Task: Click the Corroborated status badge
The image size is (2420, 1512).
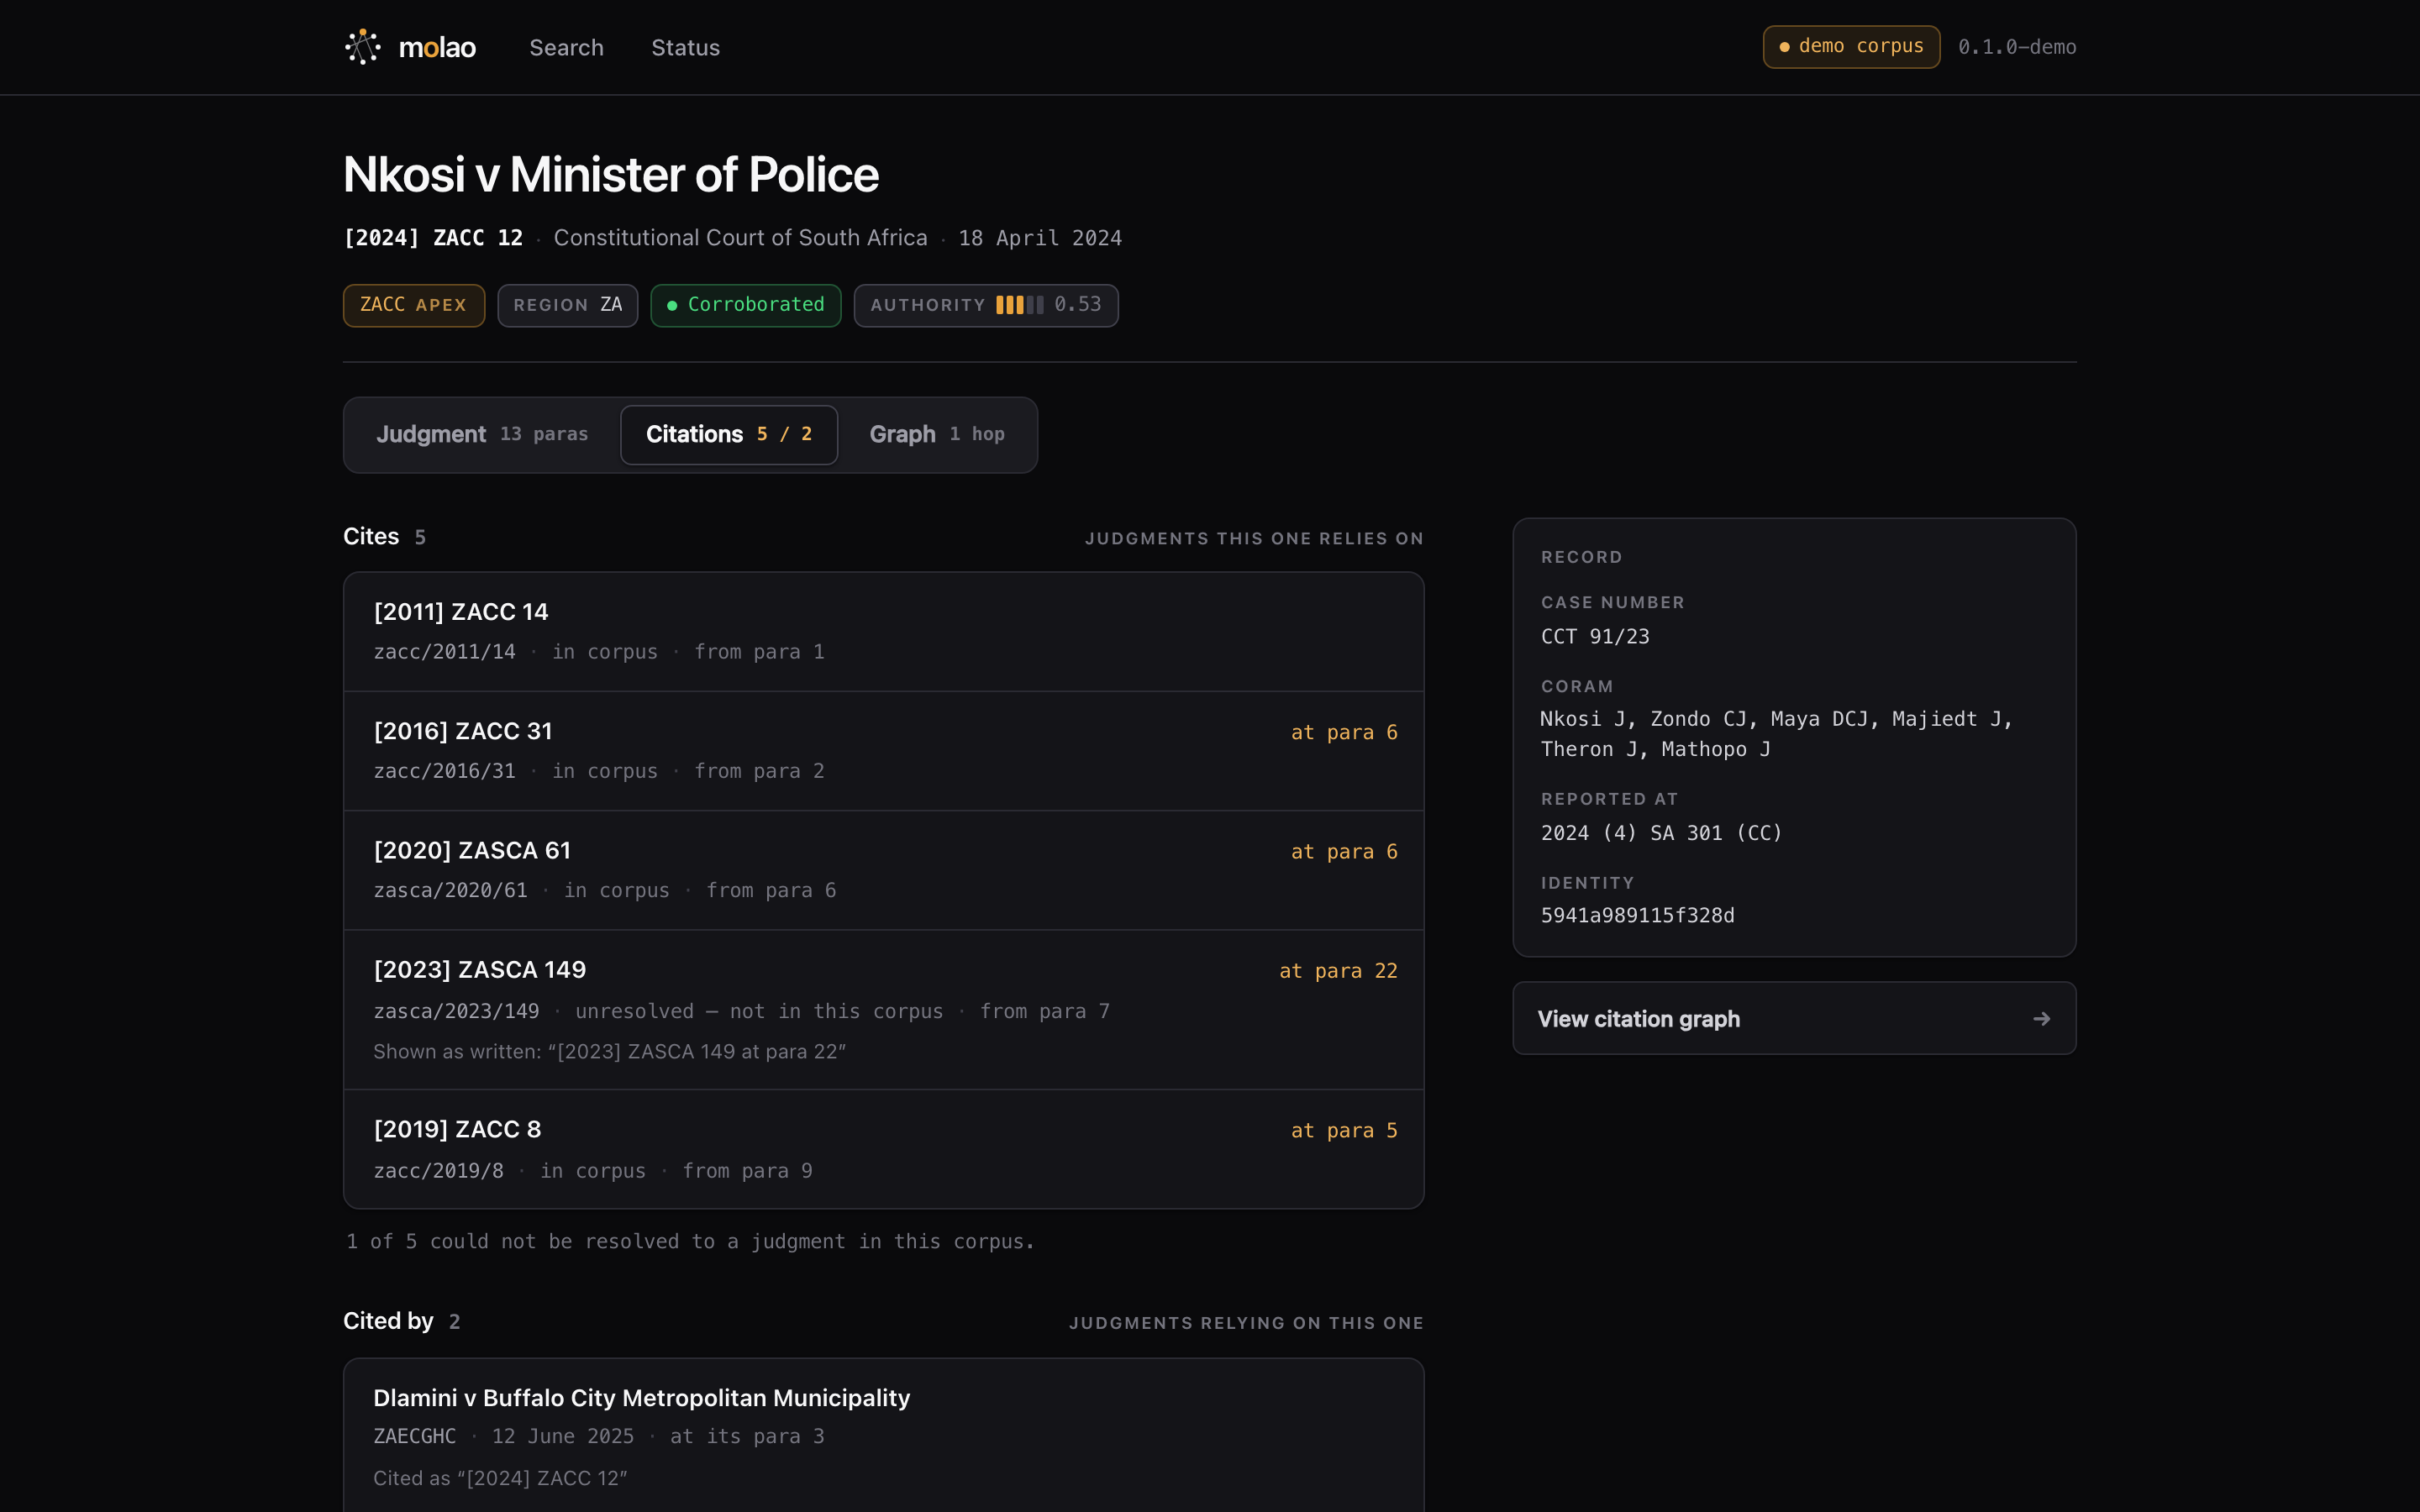Action: (745, 305)
